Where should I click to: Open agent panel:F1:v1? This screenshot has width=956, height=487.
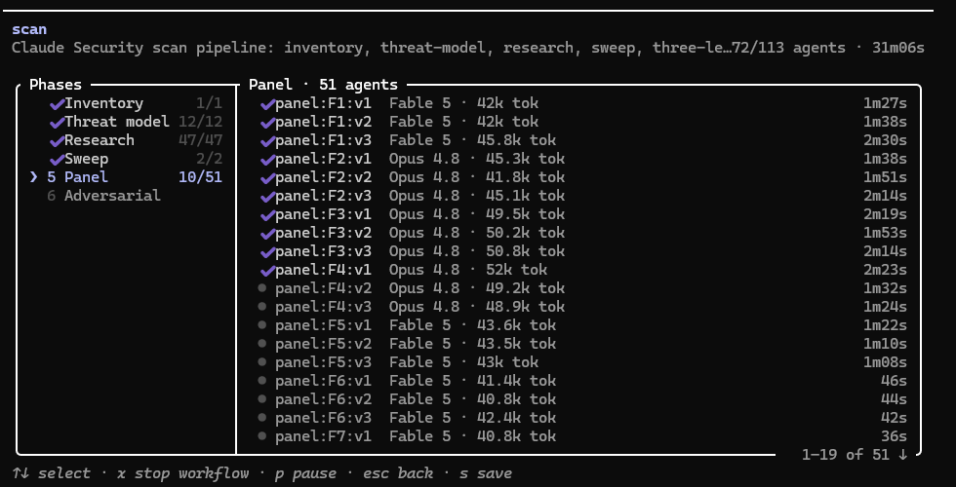pos(583,103)
